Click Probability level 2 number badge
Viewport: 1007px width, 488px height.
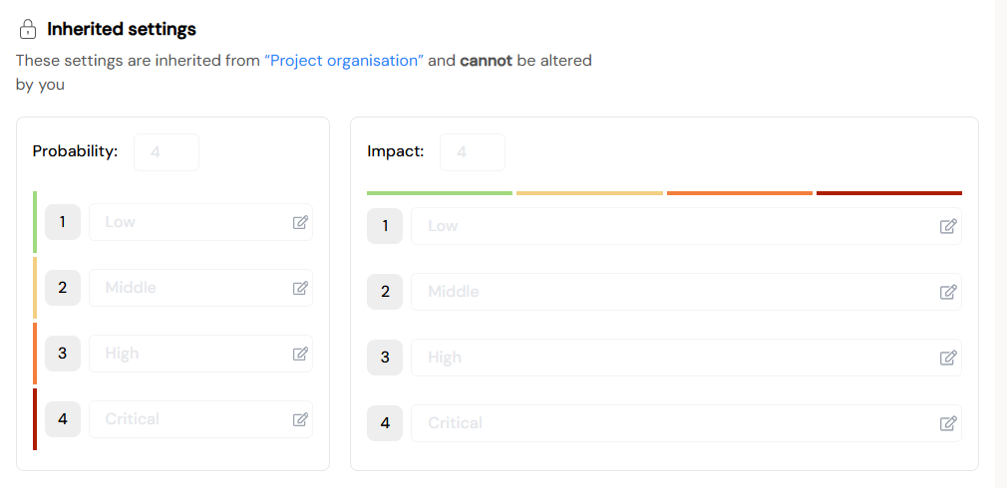(x=62, y=288)
